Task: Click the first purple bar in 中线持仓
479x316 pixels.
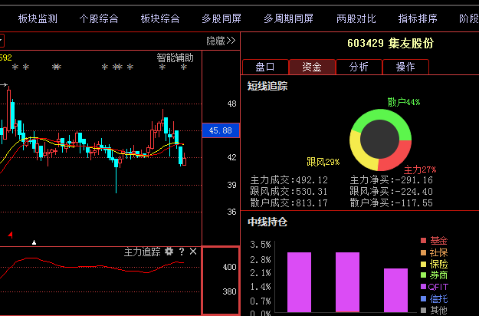Action: 299,282
